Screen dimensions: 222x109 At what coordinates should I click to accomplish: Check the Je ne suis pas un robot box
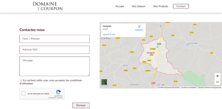tap(24, 94)
